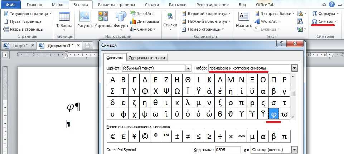Insert a text box with Надпись
344x154 pixels.
click(244, 21)
